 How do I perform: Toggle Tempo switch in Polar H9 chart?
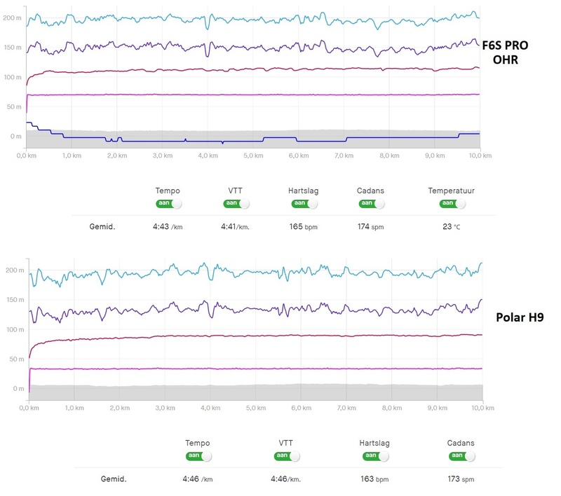[x=198, y=456]
